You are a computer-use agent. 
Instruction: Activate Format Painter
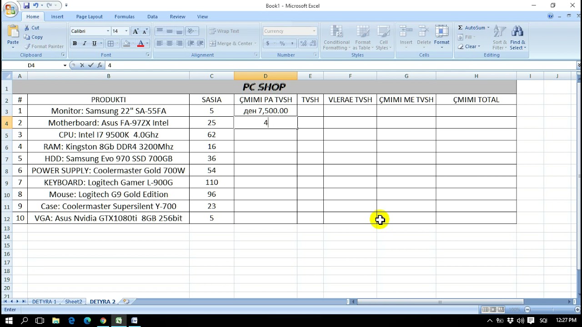44,46
